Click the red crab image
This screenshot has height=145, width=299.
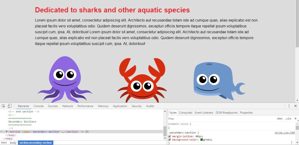pos(142,80)
